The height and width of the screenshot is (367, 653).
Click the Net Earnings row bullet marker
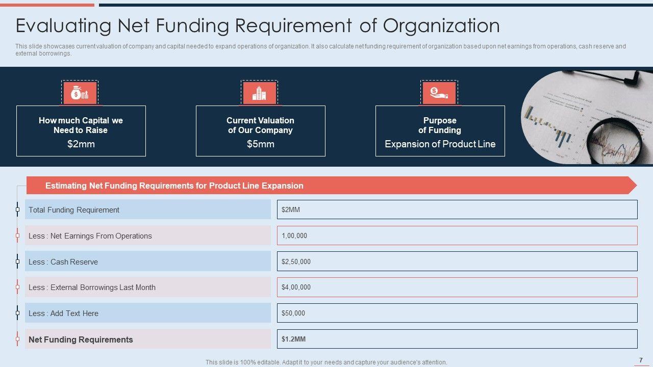(17, 235)
